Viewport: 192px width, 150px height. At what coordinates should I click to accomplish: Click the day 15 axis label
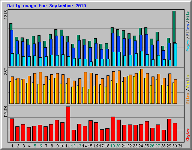coord(90,146)
